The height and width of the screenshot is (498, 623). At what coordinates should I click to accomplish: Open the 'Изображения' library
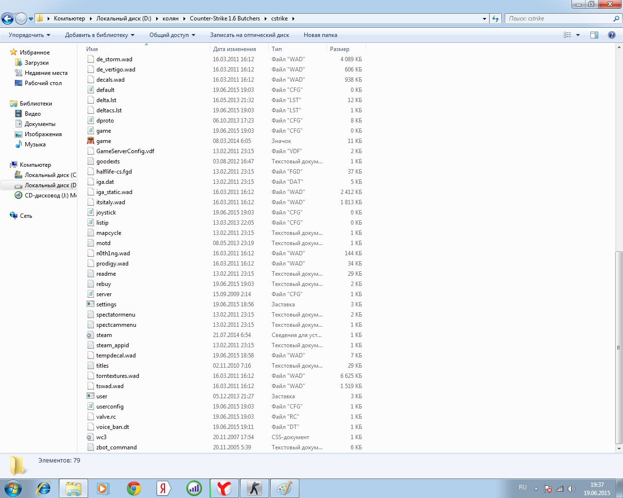click(x=43, y=134)
